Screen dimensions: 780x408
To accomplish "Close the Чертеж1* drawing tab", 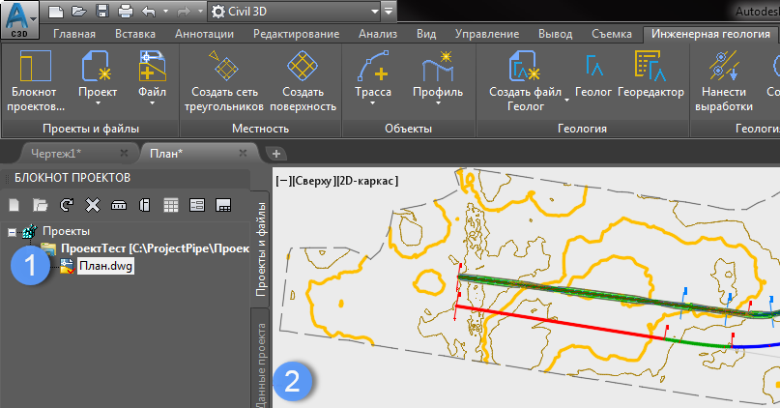I will [124, 154].
